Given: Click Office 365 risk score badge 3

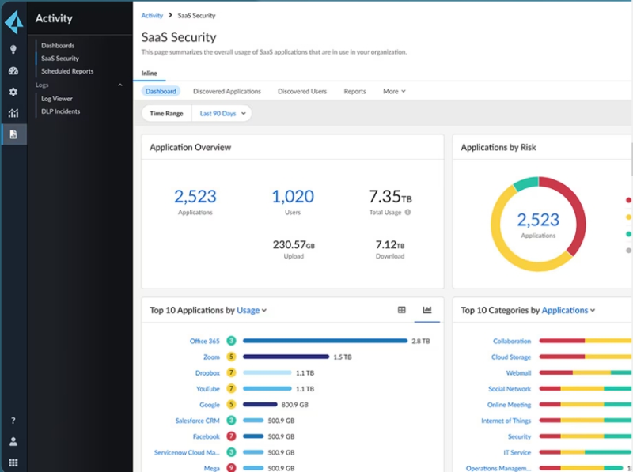Looking at the screenshot, I should coord(231,341).
